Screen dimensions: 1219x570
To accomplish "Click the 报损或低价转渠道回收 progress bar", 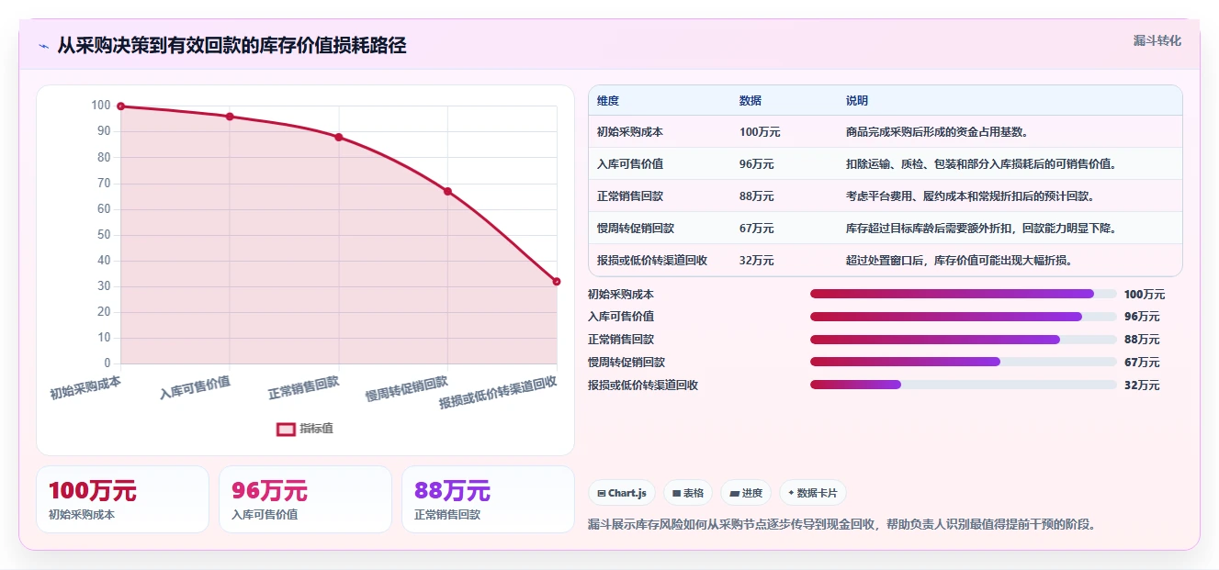I will (964, 385).
